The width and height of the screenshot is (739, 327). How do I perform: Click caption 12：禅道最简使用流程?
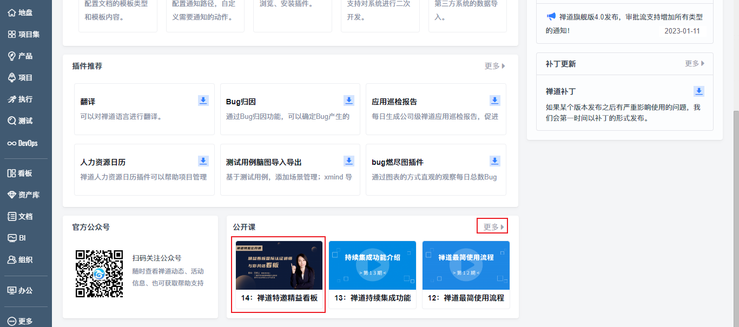466,298
